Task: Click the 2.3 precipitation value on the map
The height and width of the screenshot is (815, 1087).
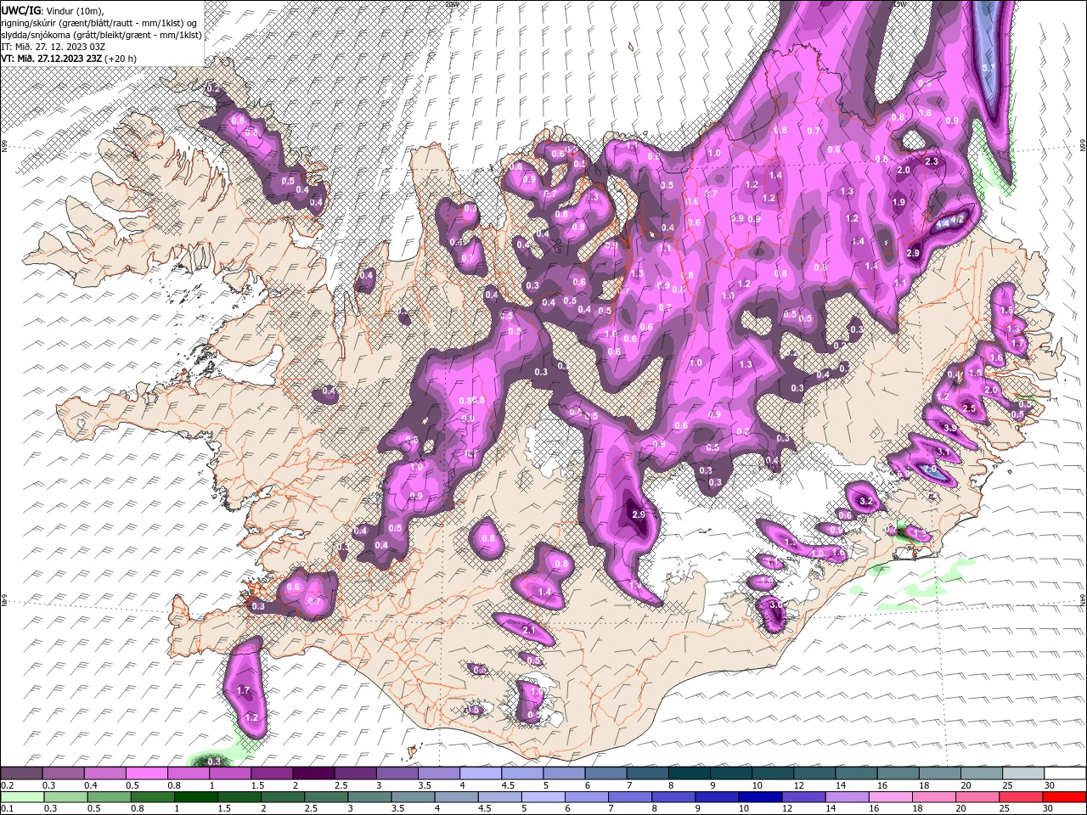Action: pyautogui.click(x=931, y=161)
